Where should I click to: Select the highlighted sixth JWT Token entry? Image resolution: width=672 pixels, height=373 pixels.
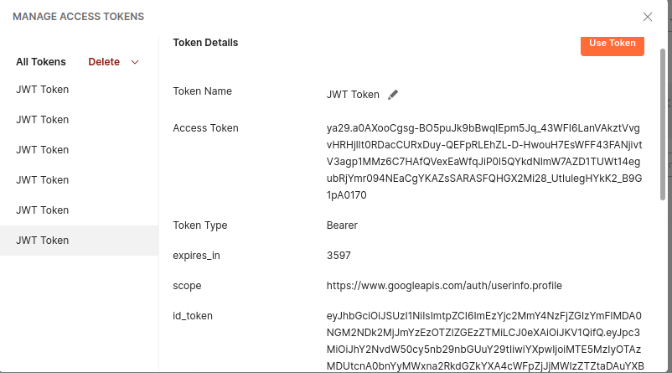pyautogui.click(x=43, y=241)
